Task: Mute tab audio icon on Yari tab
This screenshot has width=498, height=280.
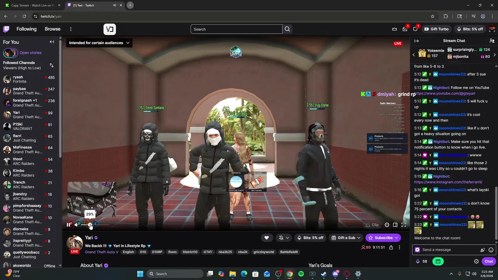Action: [114, 5]
